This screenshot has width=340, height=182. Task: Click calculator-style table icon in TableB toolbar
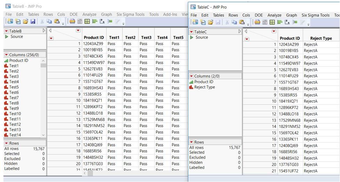click(80, 21)
